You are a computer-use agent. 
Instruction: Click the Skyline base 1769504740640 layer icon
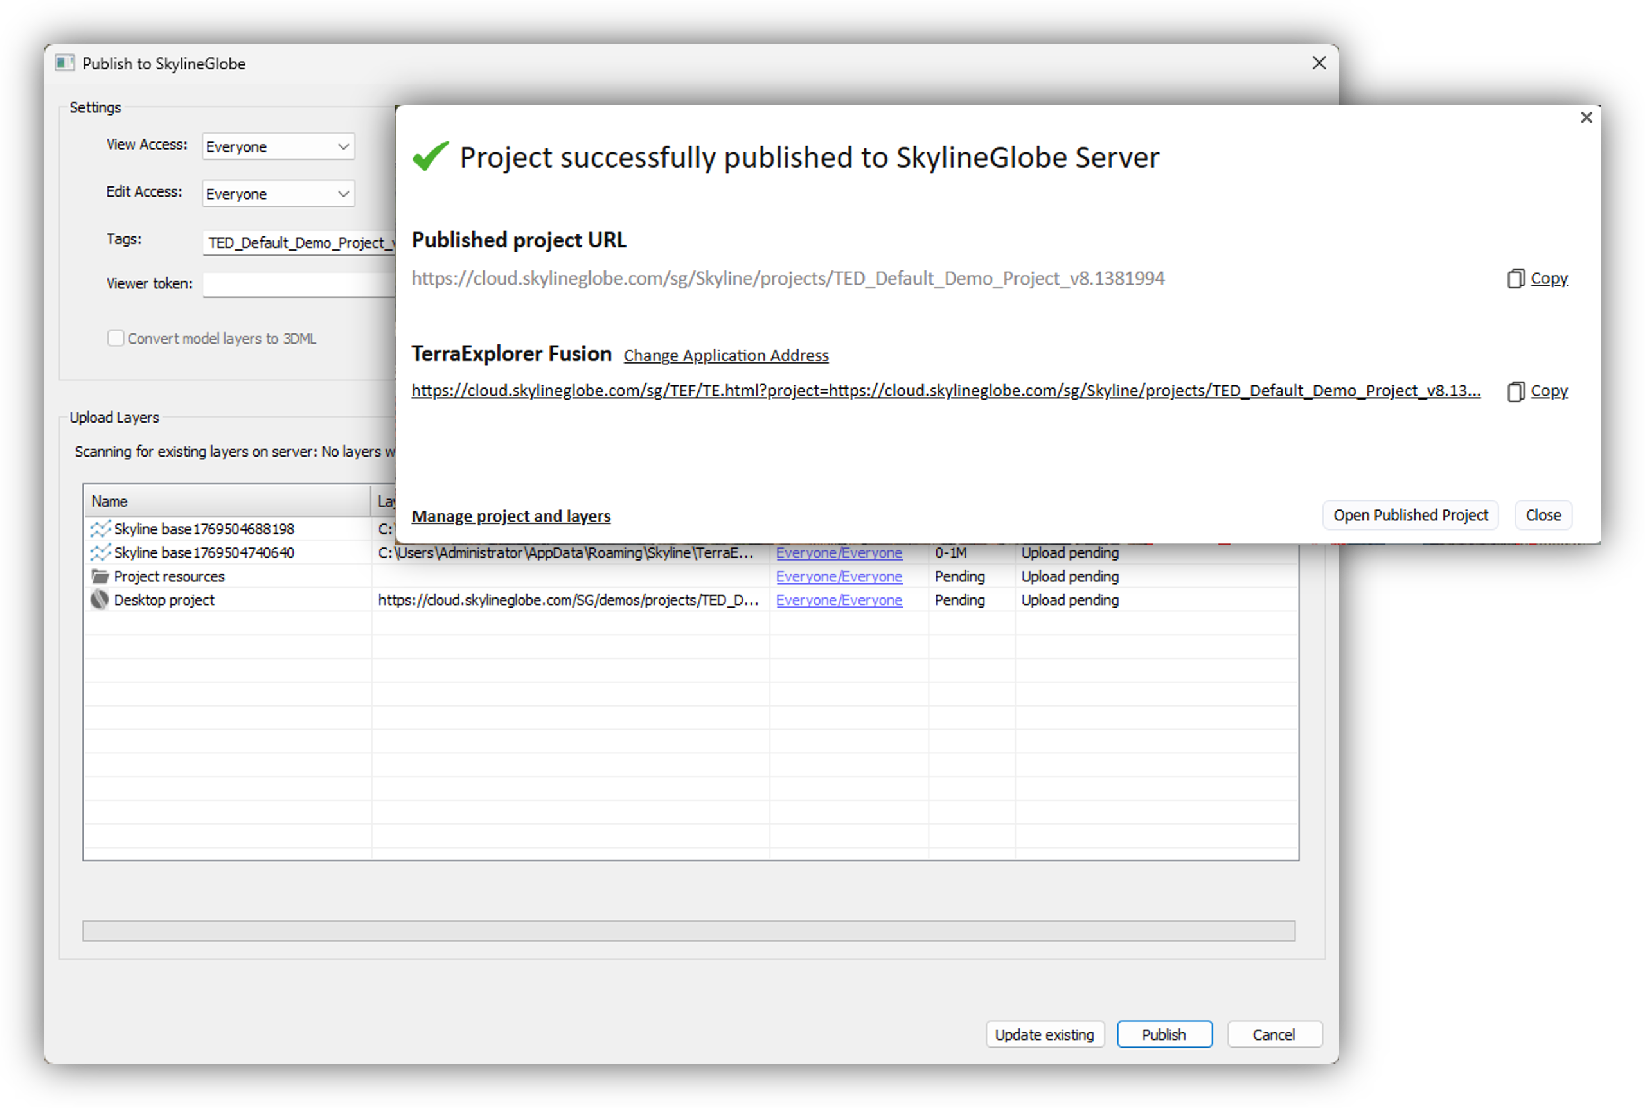coord(100,552)
